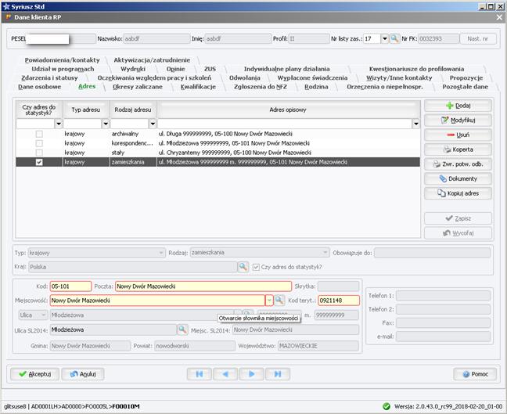Image resolution: width=507 pixels, height=414 pixels.
Task: Open Rodzaj zamieszkania combo box
Action: (x=260, y=253)
